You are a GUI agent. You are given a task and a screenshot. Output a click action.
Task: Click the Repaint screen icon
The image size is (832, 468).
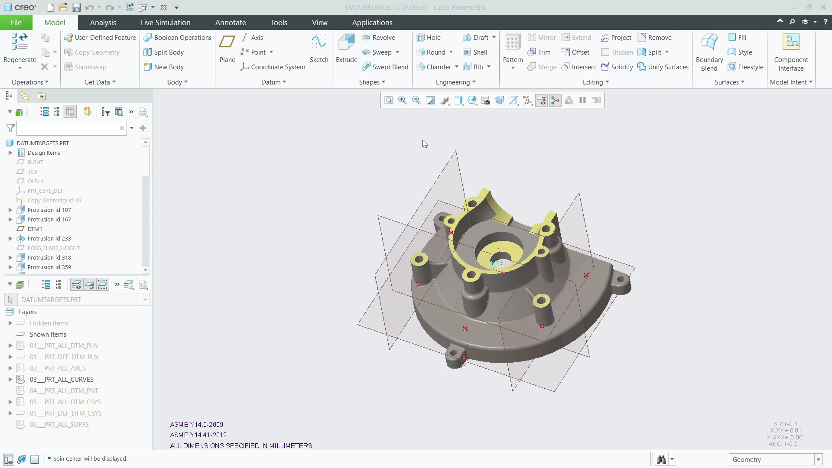click(430, 101)
